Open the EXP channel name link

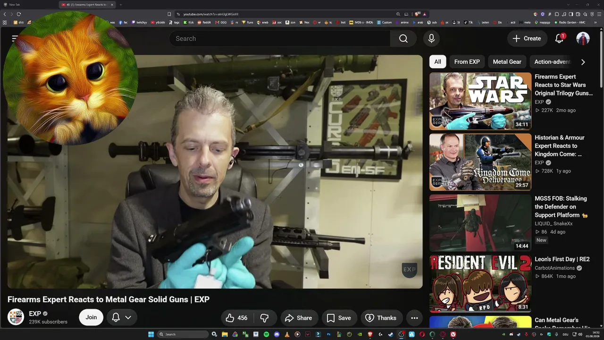pyautogui.click(x=35, y=314)
